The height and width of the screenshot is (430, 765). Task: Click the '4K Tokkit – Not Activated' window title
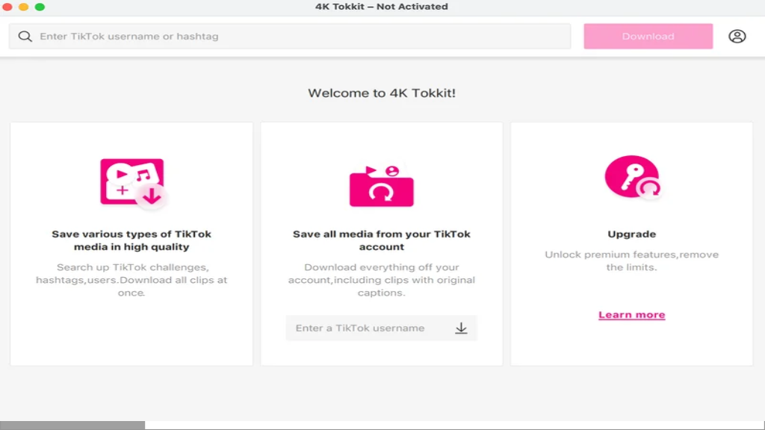(x=382, y=7)
